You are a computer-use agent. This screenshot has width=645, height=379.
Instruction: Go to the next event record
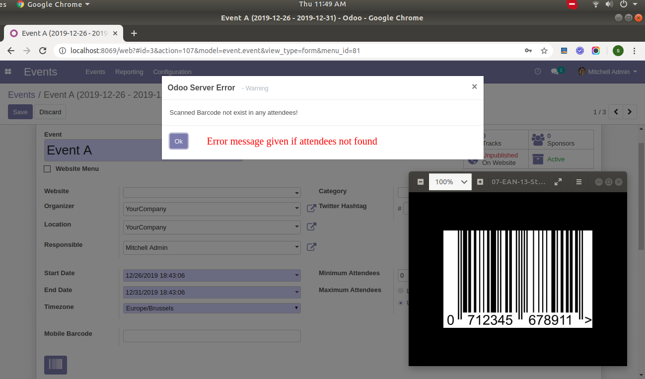click(630, 112)
